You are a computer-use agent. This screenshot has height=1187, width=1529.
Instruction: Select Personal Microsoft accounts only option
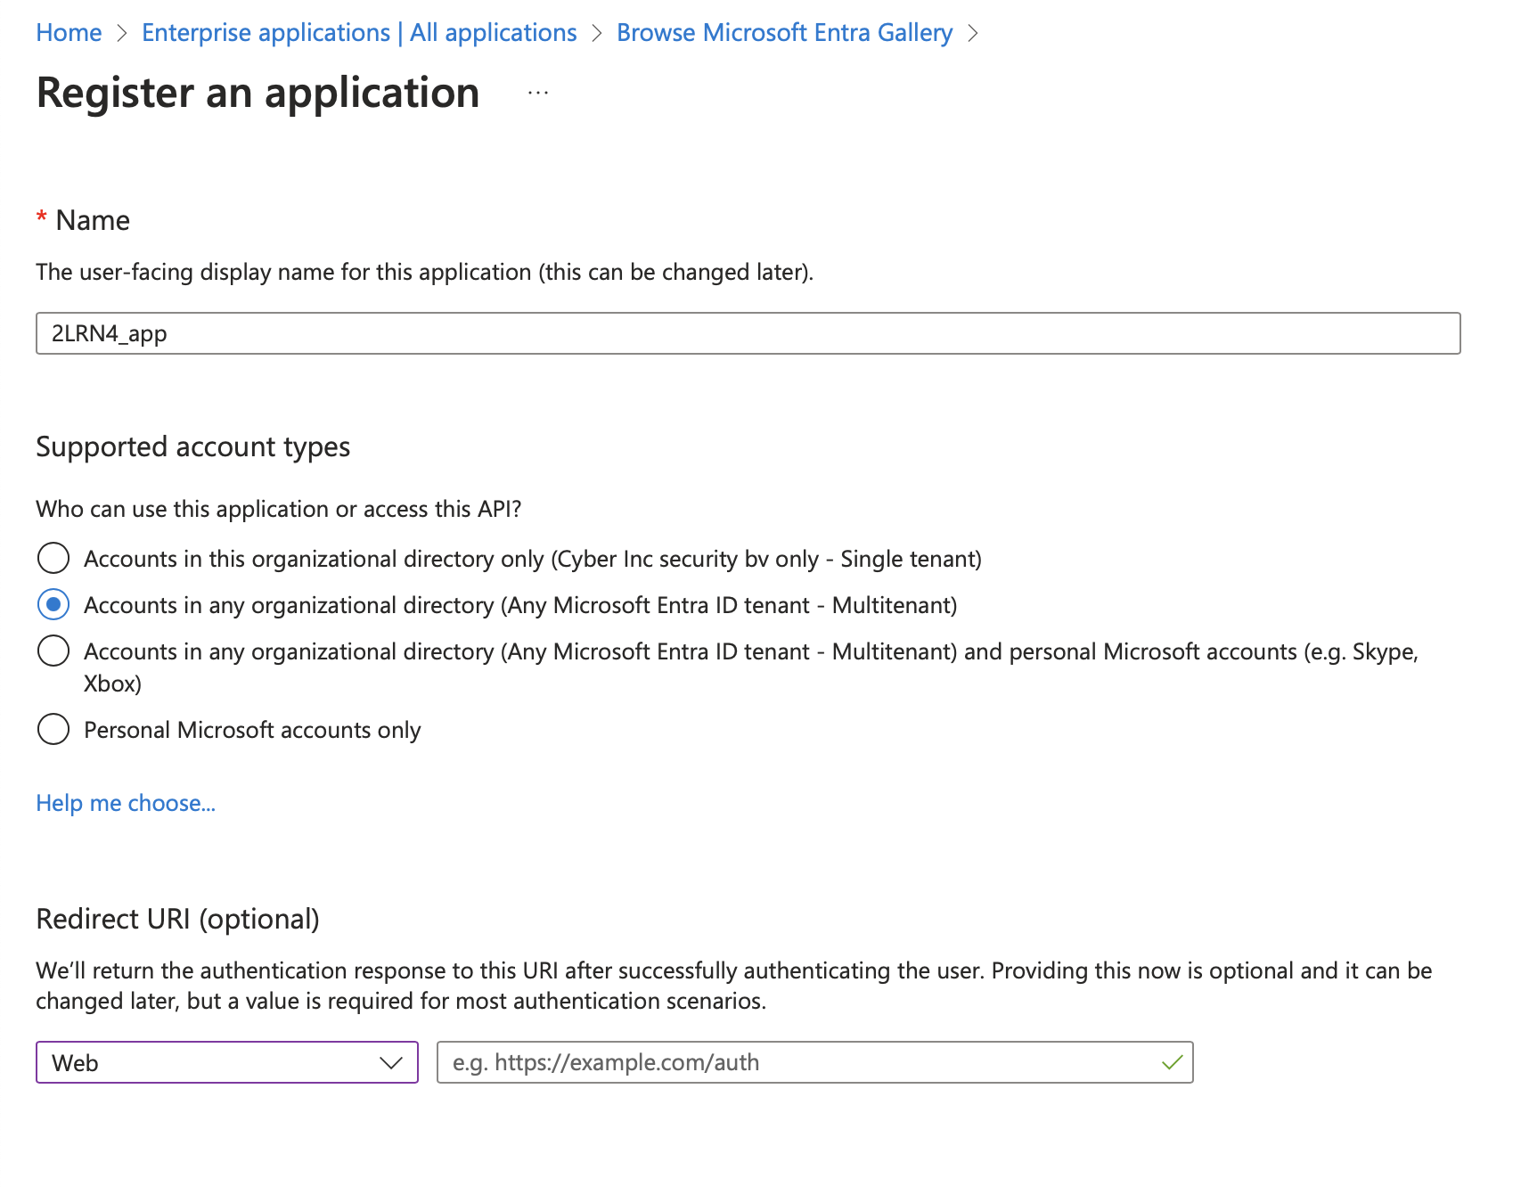pyautogui.click(x=53, y=729)
